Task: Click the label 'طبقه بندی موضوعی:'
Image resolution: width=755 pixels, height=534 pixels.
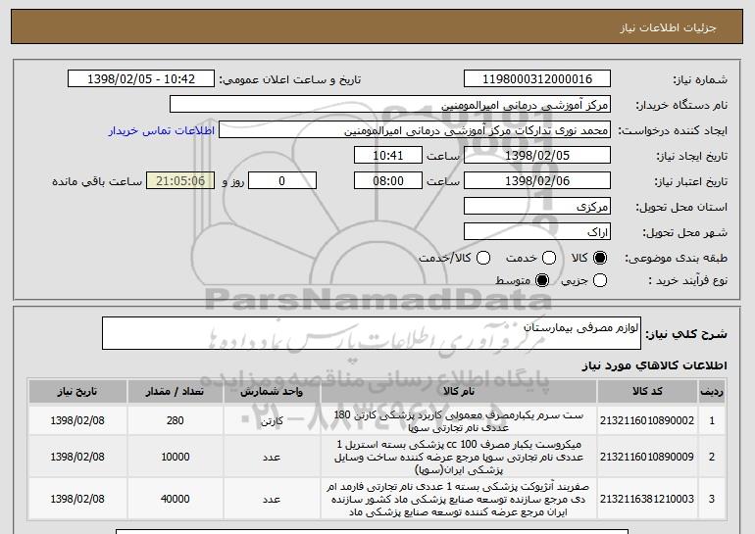Action: pyautogui.click(x=676, y=259)
